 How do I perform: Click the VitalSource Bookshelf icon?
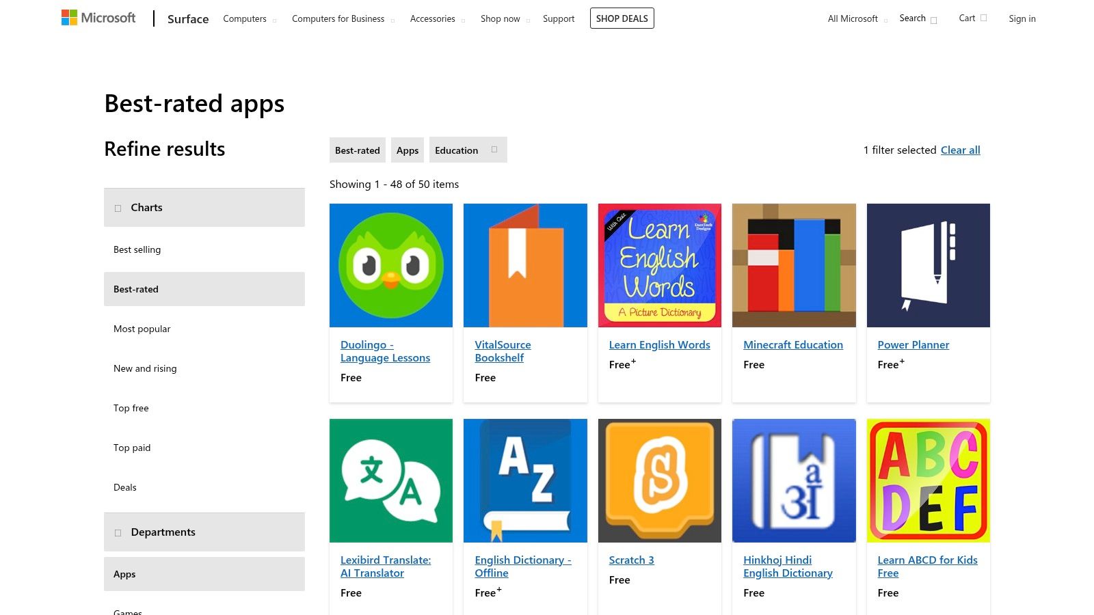coord(524,264)
